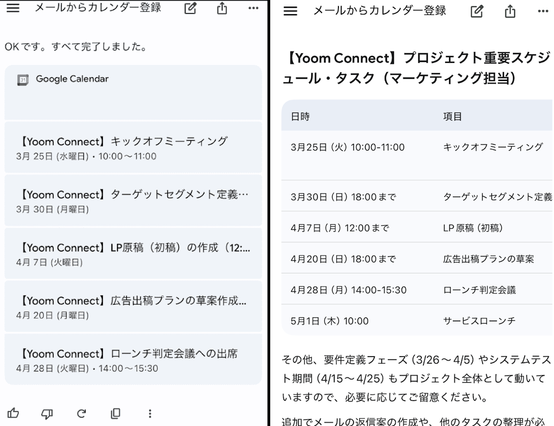Tap date line 4月 20日 (月曜日)
This screenshot has height=426, width=554.
(53, 315)
